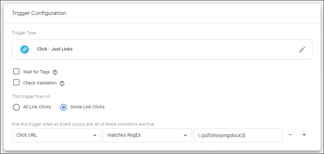This screenshot has width=324, height=154.
Task: Click the Check Validation label text
Action: [40, 83]
